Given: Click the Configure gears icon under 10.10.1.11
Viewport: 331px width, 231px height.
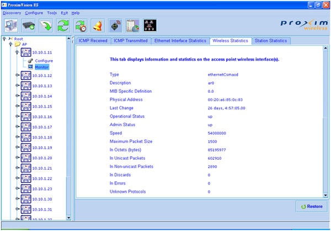Looking at the screenshot, I should pyautogui.click(x=30, y=61).
